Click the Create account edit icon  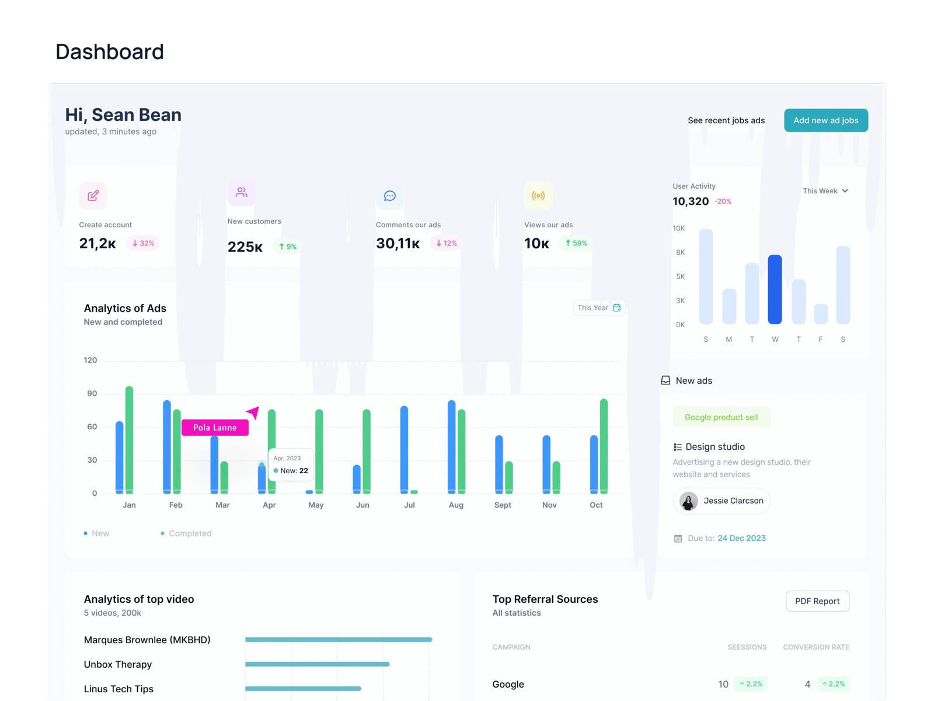tap(93, 196)
